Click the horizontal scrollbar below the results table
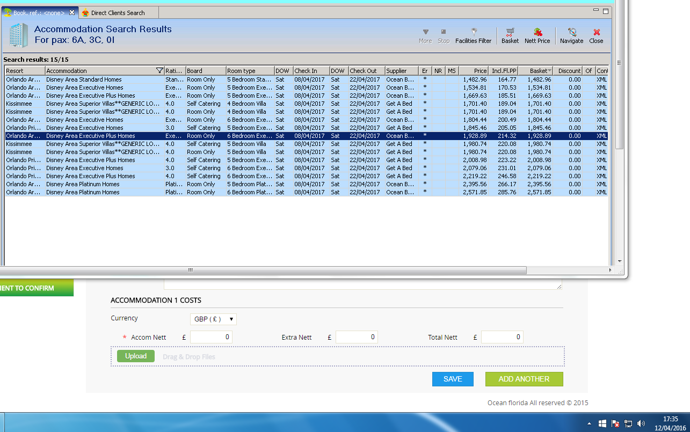This screenshot has height=432, width=690. coord(190,270)
